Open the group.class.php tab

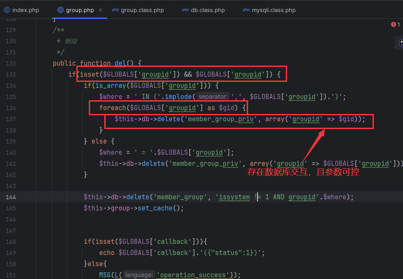[x=142, y=10]
